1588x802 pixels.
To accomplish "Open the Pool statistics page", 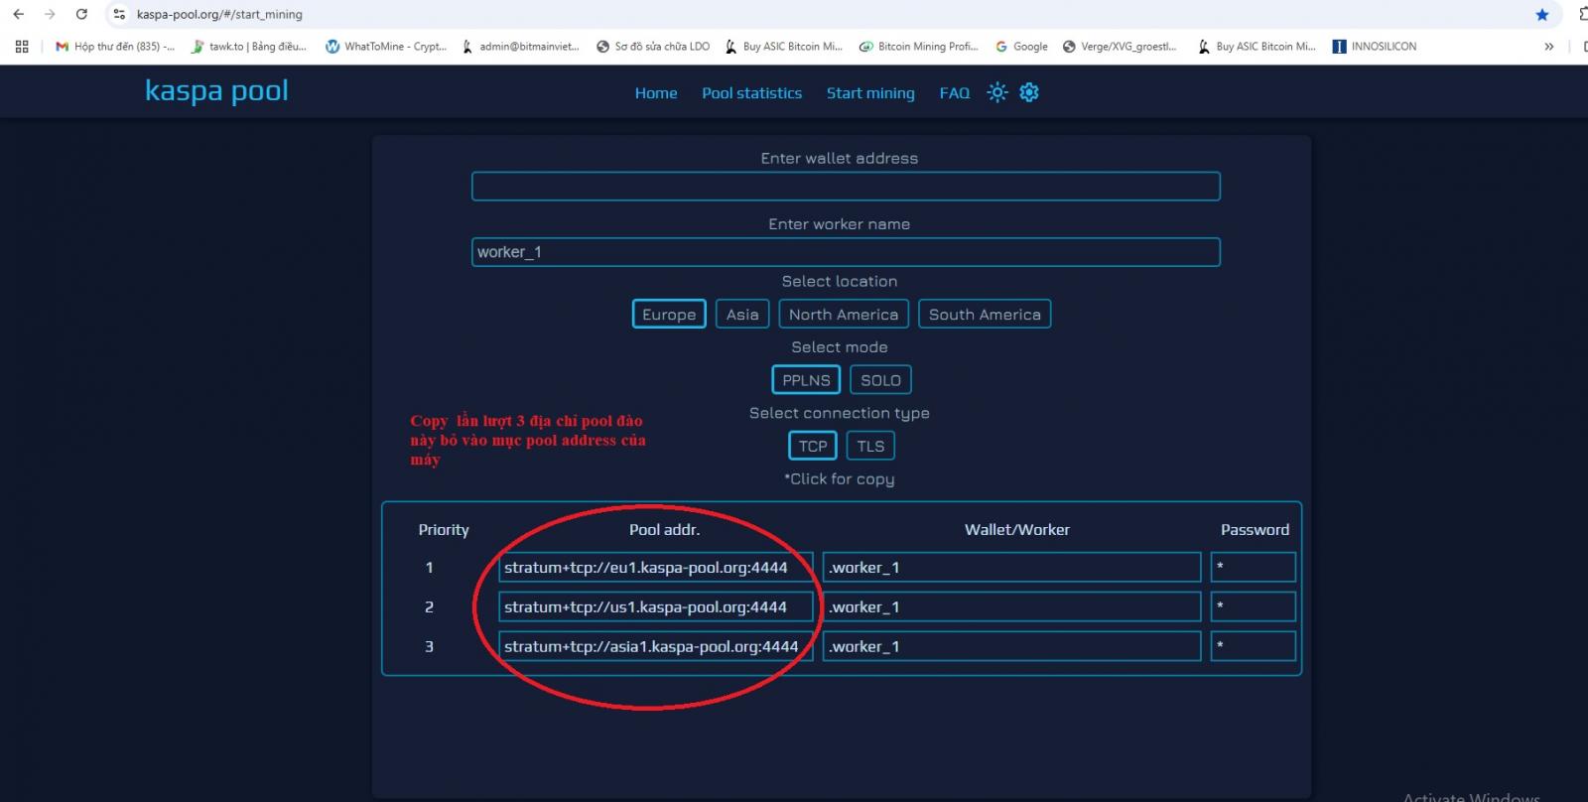I will pyautogui.click(x=751, y=93).
